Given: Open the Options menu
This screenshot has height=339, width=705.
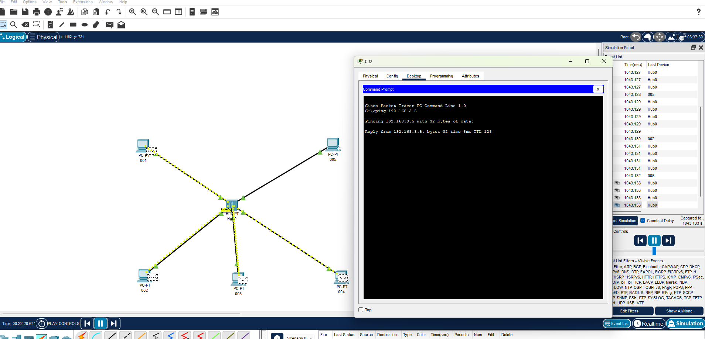Looking at the screenshot, I should (x=30, y=2).
